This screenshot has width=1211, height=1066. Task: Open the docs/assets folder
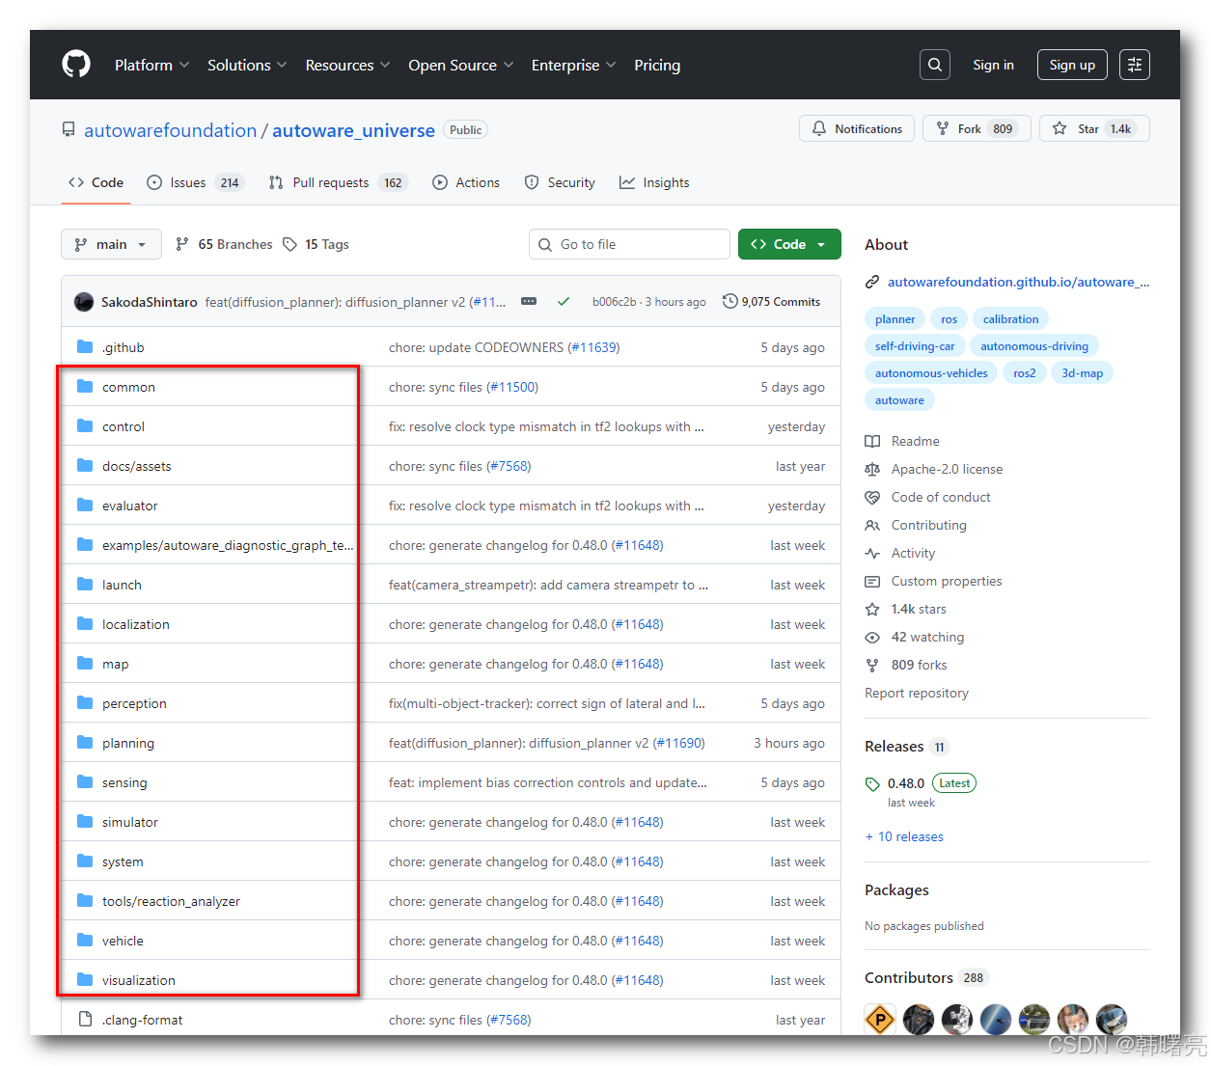pyautogui.click(x=136, y=466)
